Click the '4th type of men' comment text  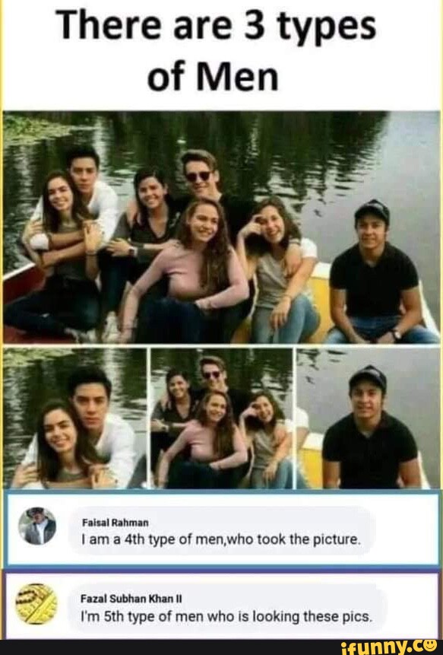point(220,539)
